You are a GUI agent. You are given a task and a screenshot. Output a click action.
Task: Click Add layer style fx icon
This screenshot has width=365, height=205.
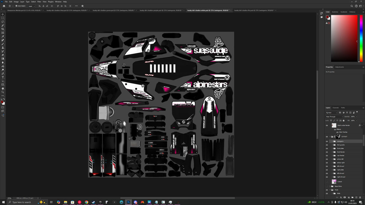click(341, 197)
